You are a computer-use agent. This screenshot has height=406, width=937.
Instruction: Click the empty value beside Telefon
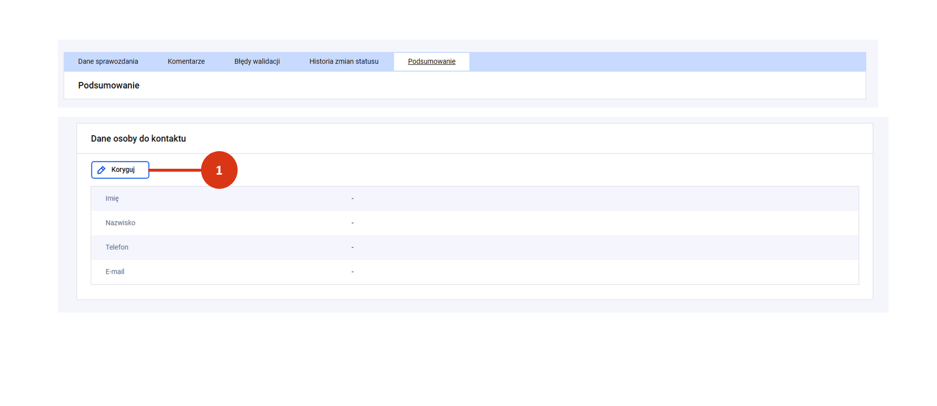coord(352,248)
